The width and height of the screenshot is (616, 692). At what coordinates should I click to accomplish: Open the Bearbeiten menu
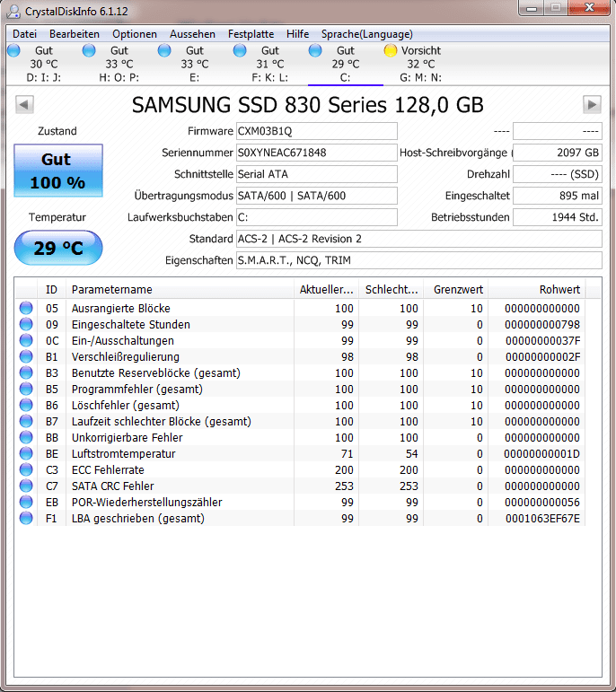pyautogui.click(x=75, y=34)
